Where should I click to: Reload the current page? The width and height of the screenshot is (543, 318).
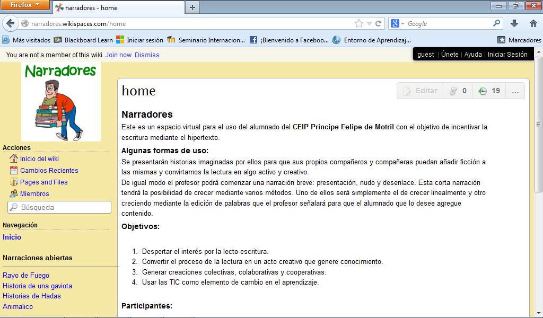point(378,23)
